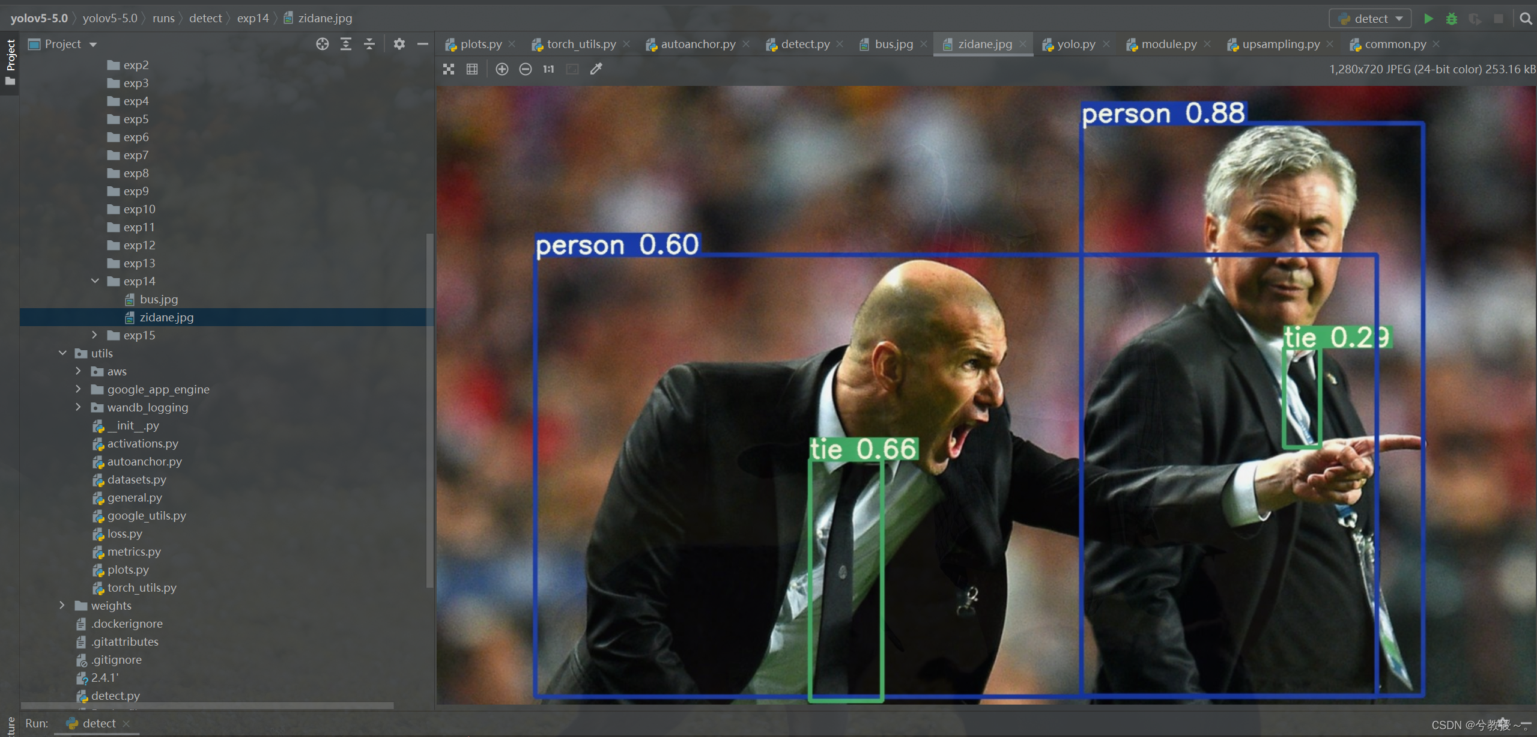Toggle image grid display icon
This screenshot has width=1537, height=737.
472,69
